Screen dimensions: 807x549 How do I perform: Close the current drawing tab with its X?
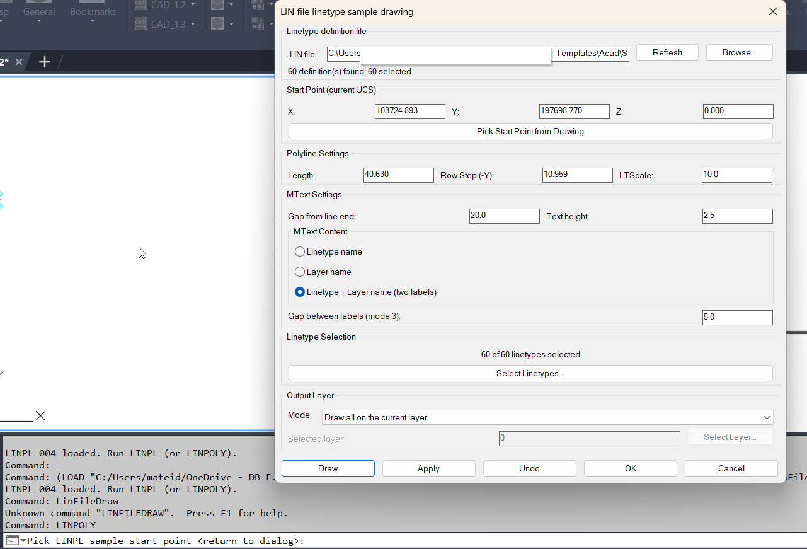point(19,62)
